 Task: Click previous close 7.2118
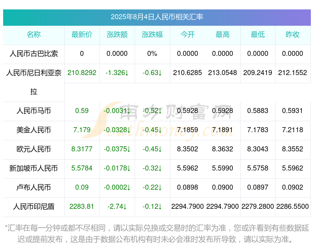pos(293,130)
